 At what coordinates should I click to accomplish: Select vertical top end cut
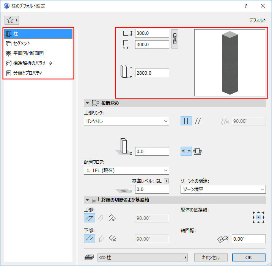(x=101, y=218)
